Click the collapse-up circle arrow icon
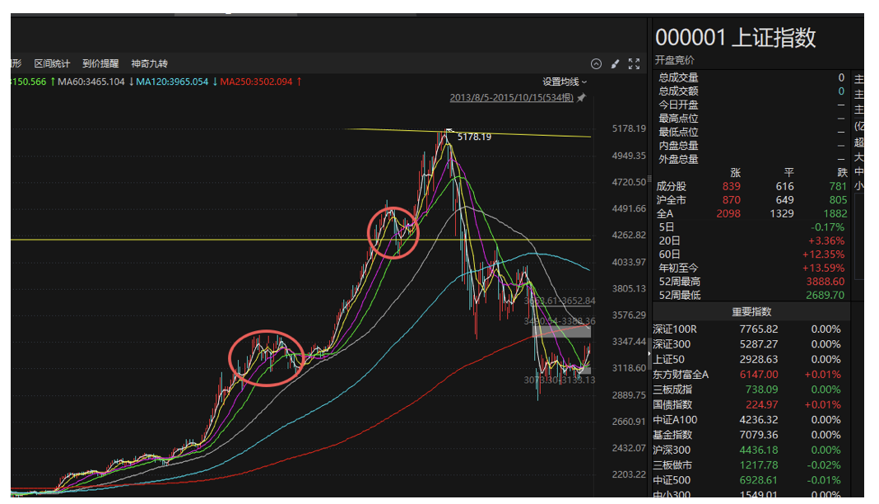The image size is (879, 504). [596, 64]
